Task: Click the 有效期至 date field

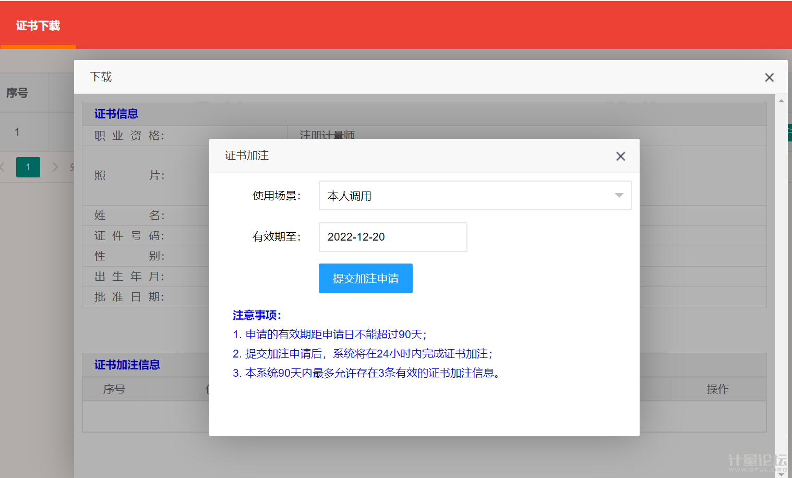Action: [x=393, y=237]
